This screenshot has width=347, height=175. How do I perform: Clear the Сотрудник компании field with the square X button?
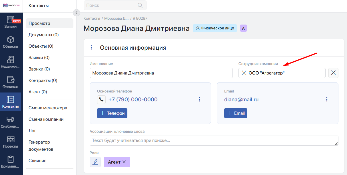[x=333, y=73]
